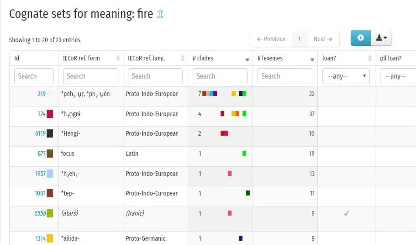Click the # lexemes search field
Image resolution: width=416 pixels, height=245 pixels.
285,76
